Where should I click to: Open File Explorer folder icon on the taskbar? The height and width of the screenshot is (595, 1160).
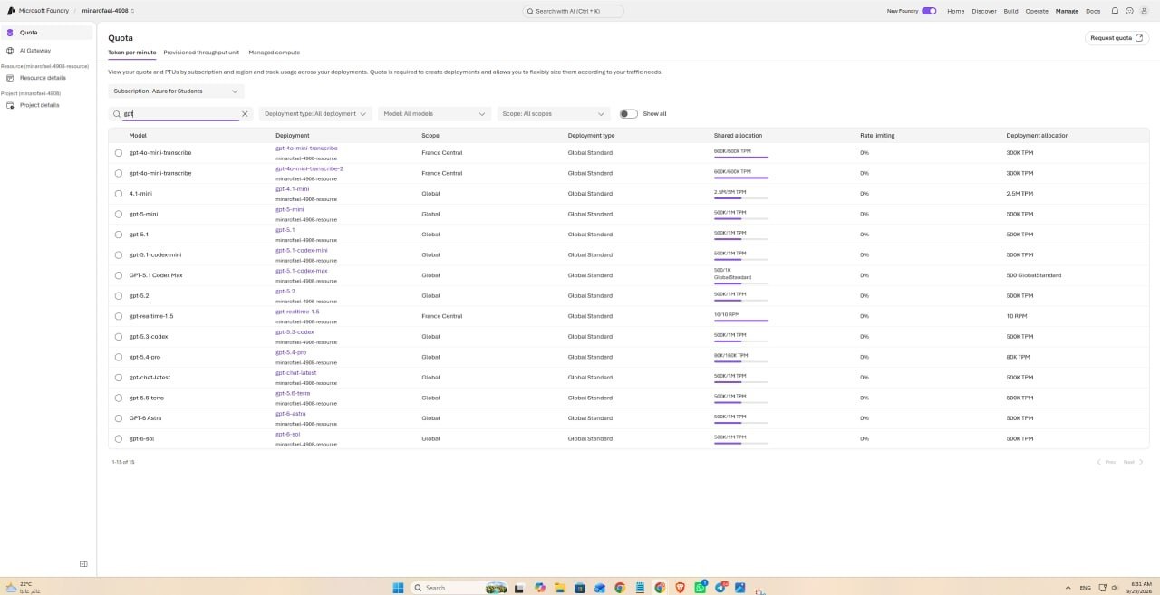560,588
